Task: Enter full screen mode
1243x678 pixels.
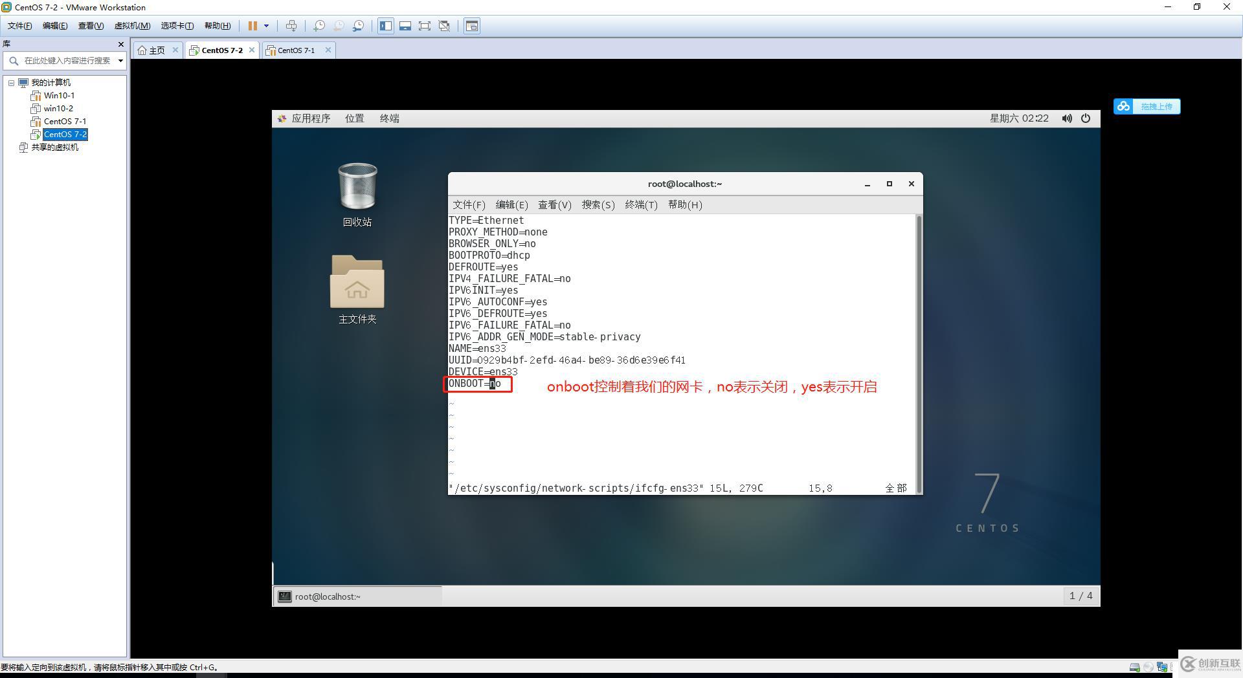Action: click(425, 26)
